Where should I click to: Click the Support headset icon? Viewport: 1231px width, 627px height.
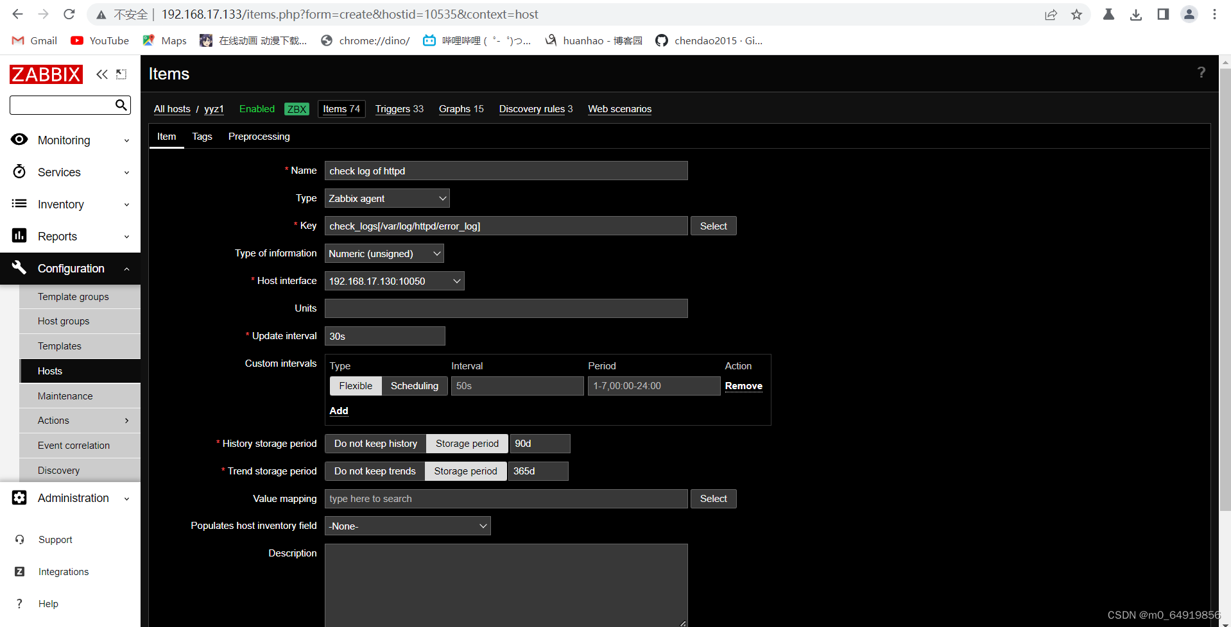click(20, 540)
